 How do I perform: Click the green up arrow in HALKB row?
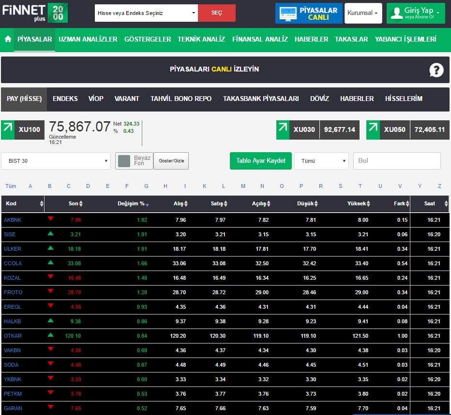pos(51,320)
